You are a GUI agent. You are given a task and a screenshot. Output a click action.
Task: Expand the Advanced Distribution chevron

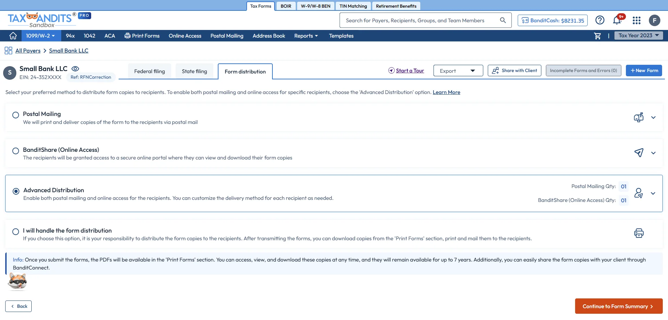pos(653,193)
